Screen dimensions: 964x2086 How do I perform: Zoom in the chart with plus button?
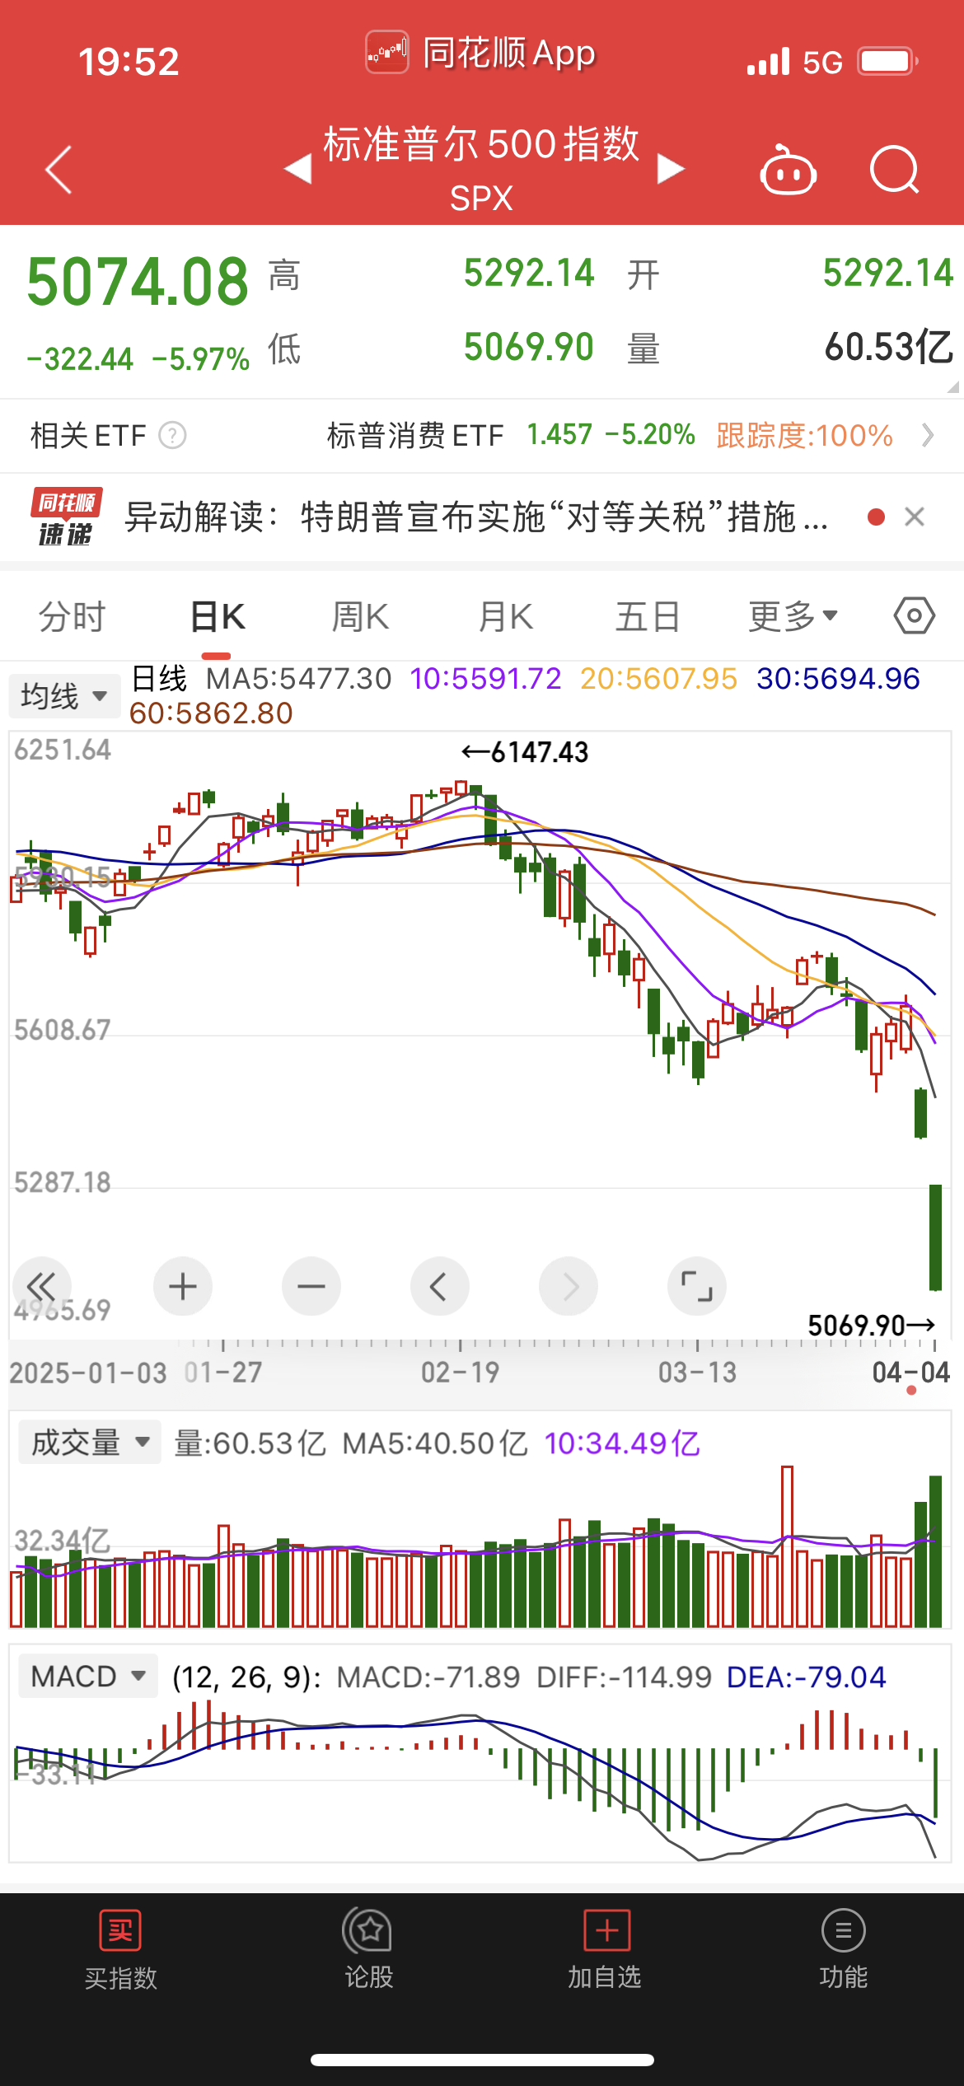(x=183, y=1286)
